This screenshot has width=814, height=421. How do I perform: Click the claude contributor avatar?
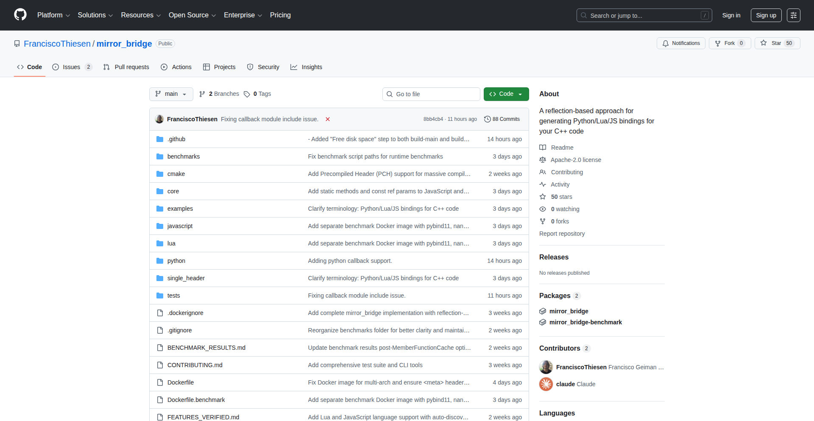[x=546, y=384]
